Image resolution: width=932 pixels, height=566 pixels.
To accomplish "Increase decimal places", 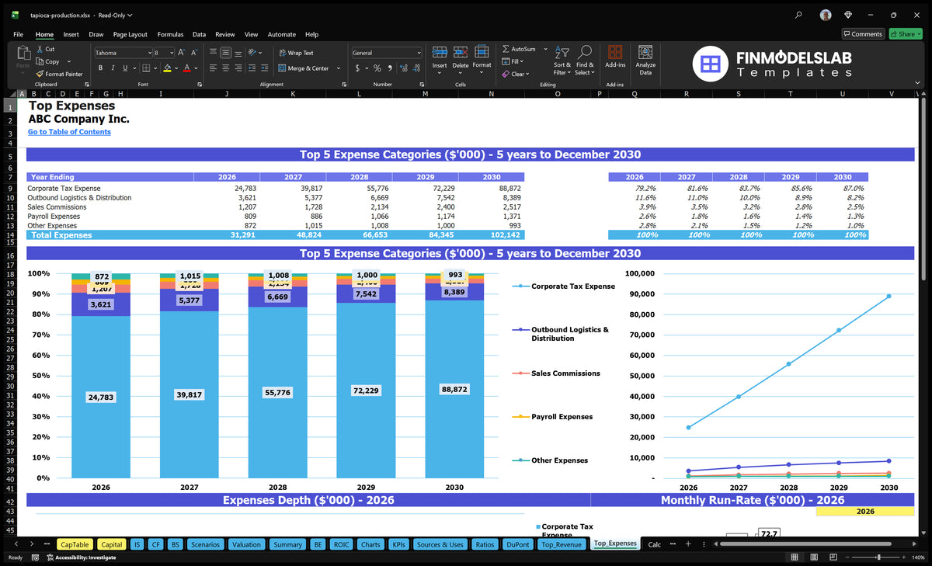I will point(402,68).
